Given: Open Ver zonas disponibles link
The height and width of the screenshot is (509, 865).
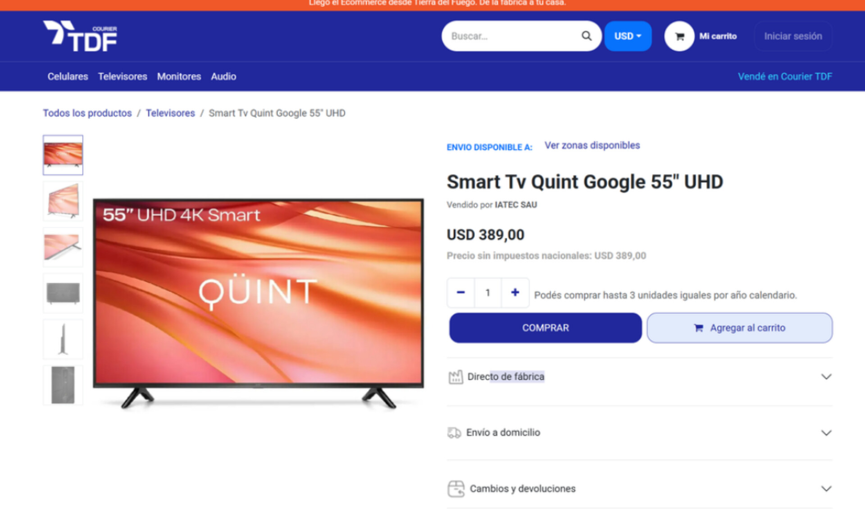Looking at the screenshot, I should pos(592,145).
